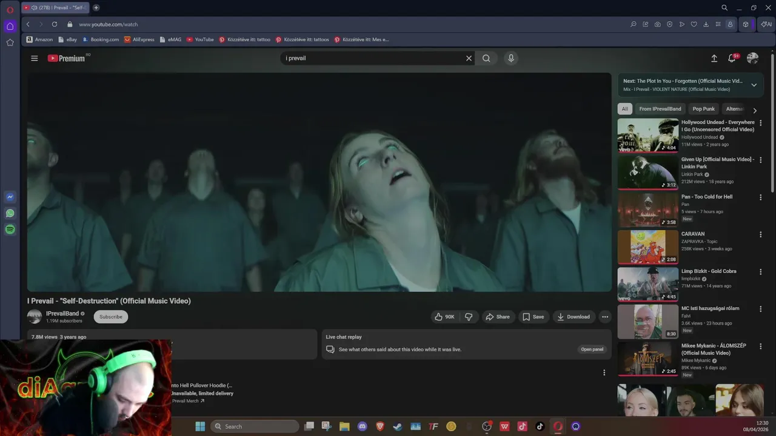Viewport: 776px width, 436px height.
Task: Open WhatsApp in the Opera sidebar
Action: [x=10, y=213]
